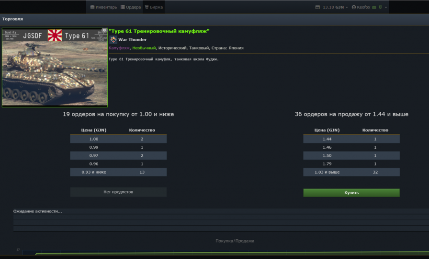Go to the Ордера (Orders) tab

pos(131,7)
